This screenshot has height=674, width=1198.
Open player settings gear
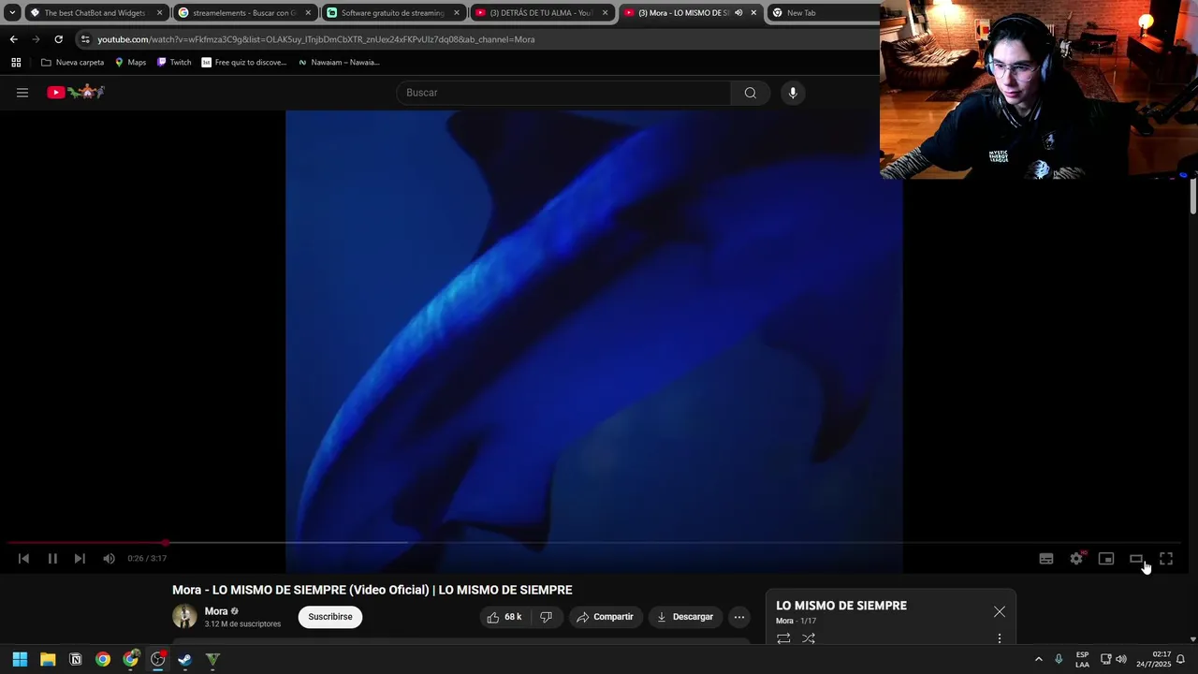point(1076,559)
